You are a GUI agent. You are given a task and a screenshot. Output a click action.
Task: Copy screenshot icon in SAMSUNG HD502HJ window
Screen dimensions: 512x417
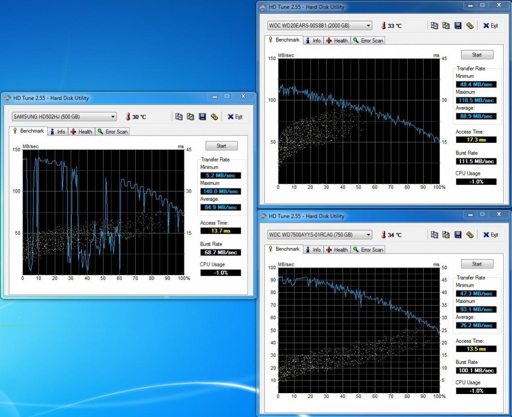pyautogui.click(x=190, y=116)
